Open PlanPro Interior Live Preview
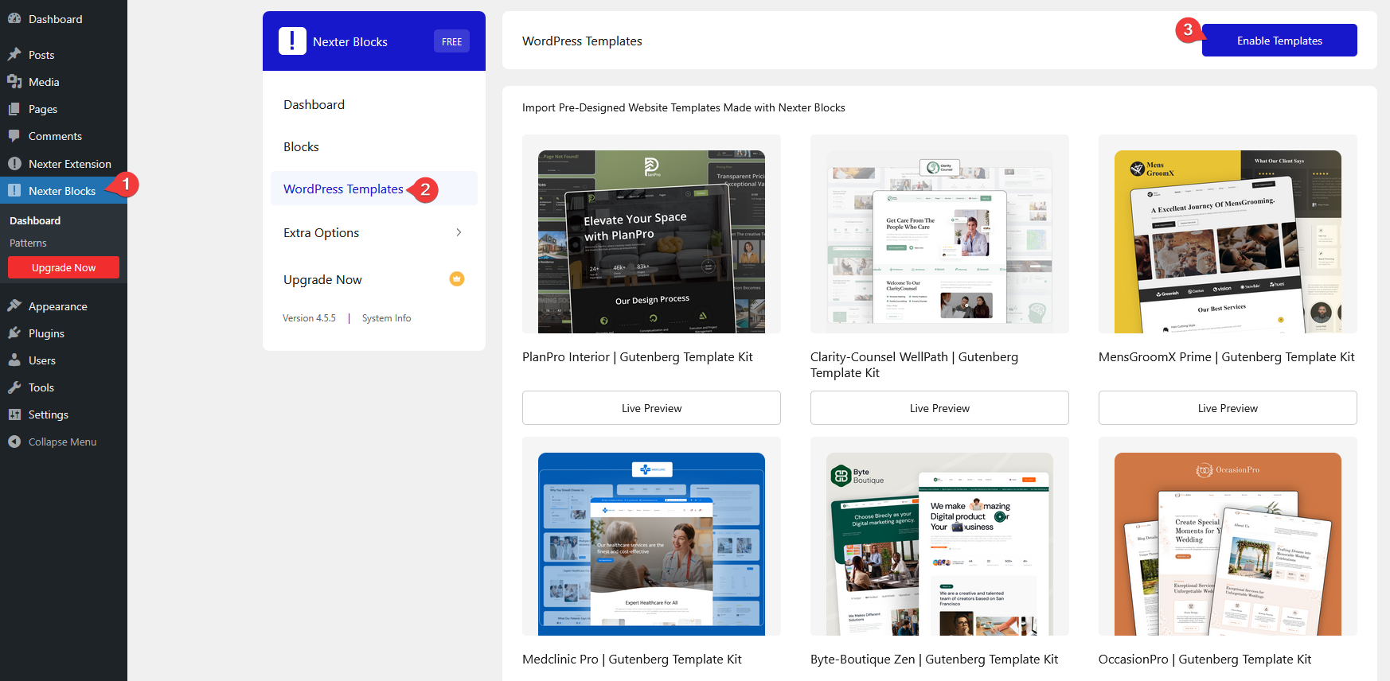The height and width of the screenshot is (681, 1390). (x=651, y=408)
